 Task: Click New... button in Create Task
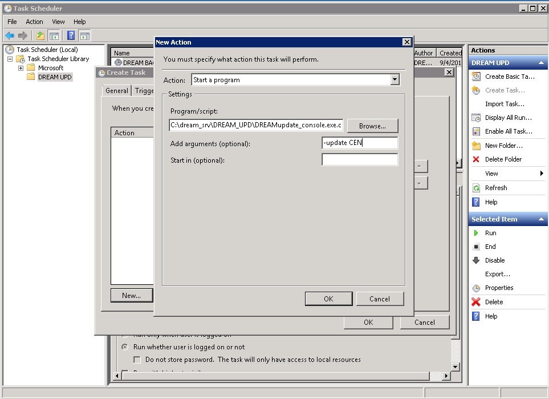(x=132, y=295)
